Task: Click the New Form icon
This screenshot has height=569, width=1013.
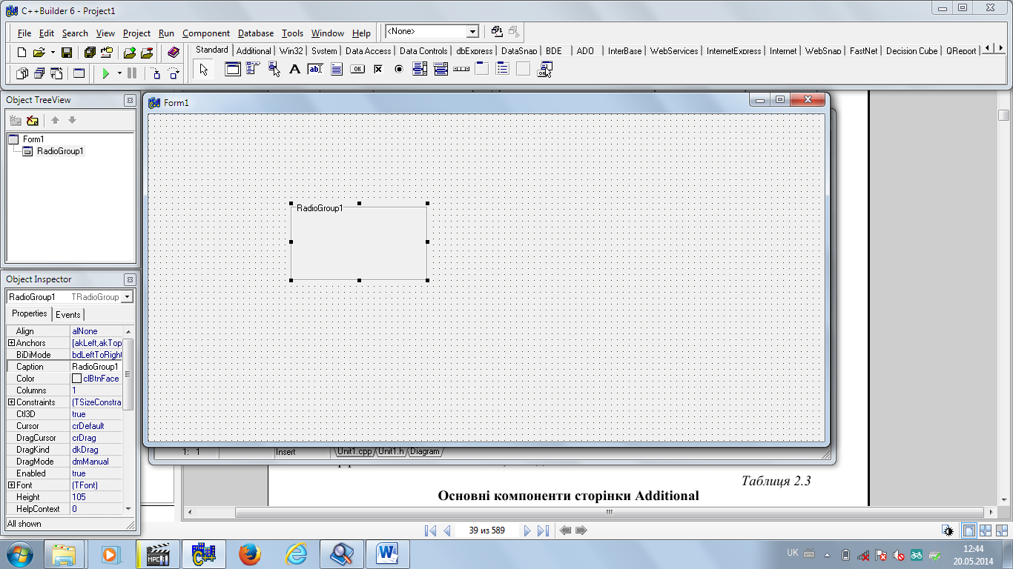Action: point(79,73)
